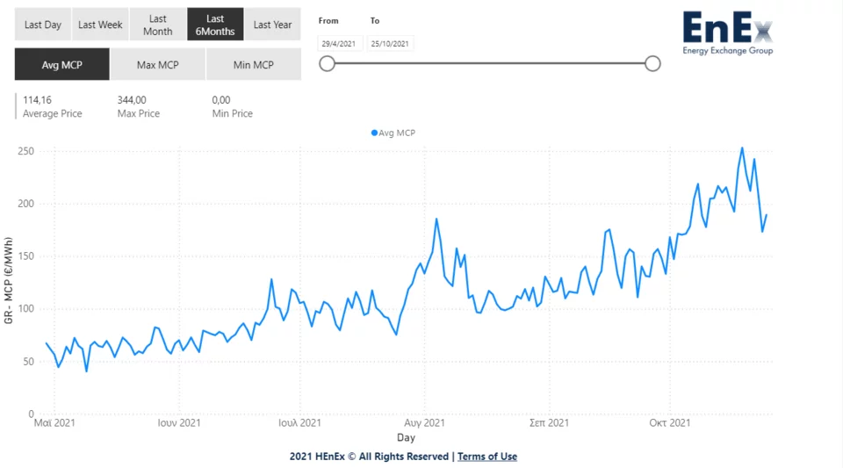This screenshot has width=843, height=468.
Task: Switch to the Avg MCP tab
Action: tap(61, 65)
